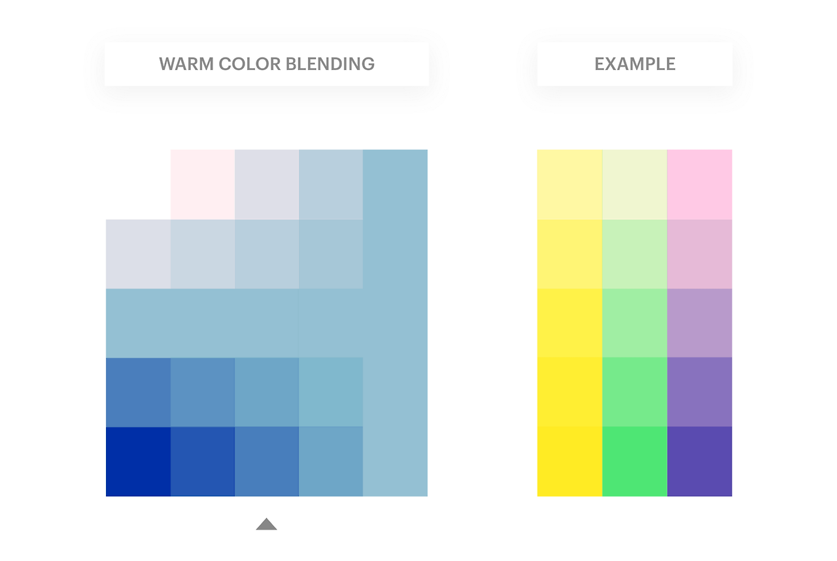
Task: Select the light pink swatch at the top of the example
Action: click(x=700, y=185)
